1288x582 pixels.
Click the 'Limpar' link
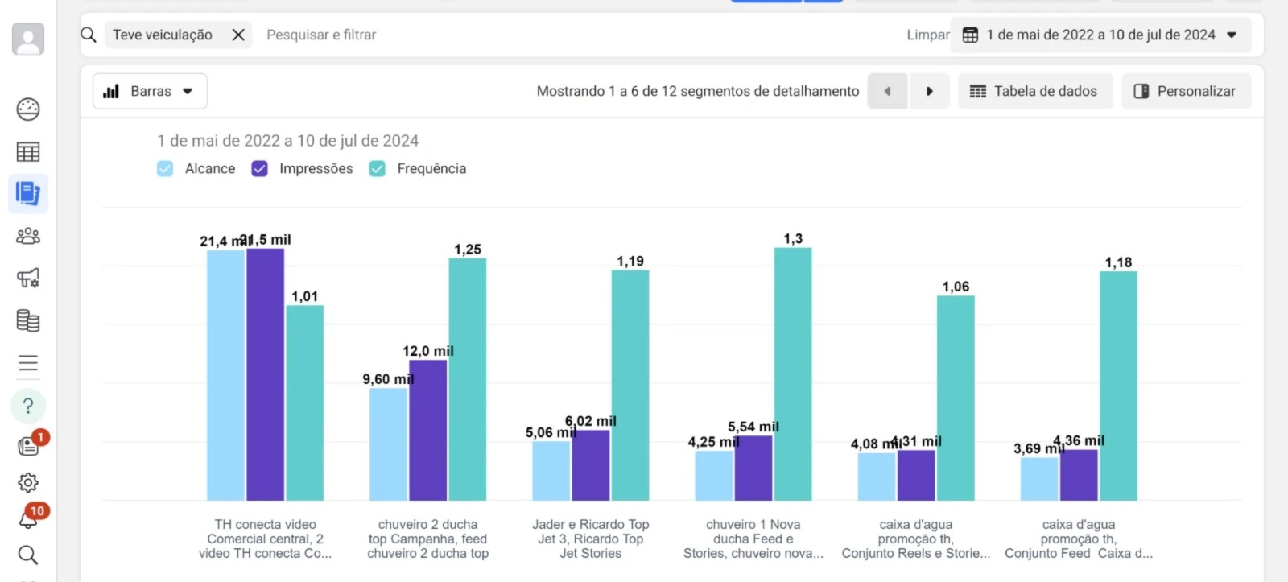point(928,35)
